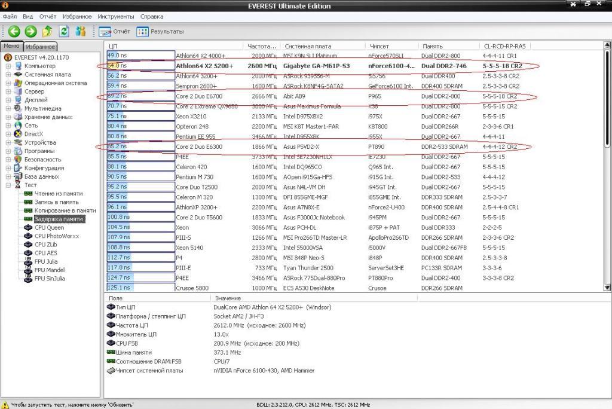The height and width of the screenshot is (409, 612).
Task: Click the results list scroll down arrow
Action: 607,288
